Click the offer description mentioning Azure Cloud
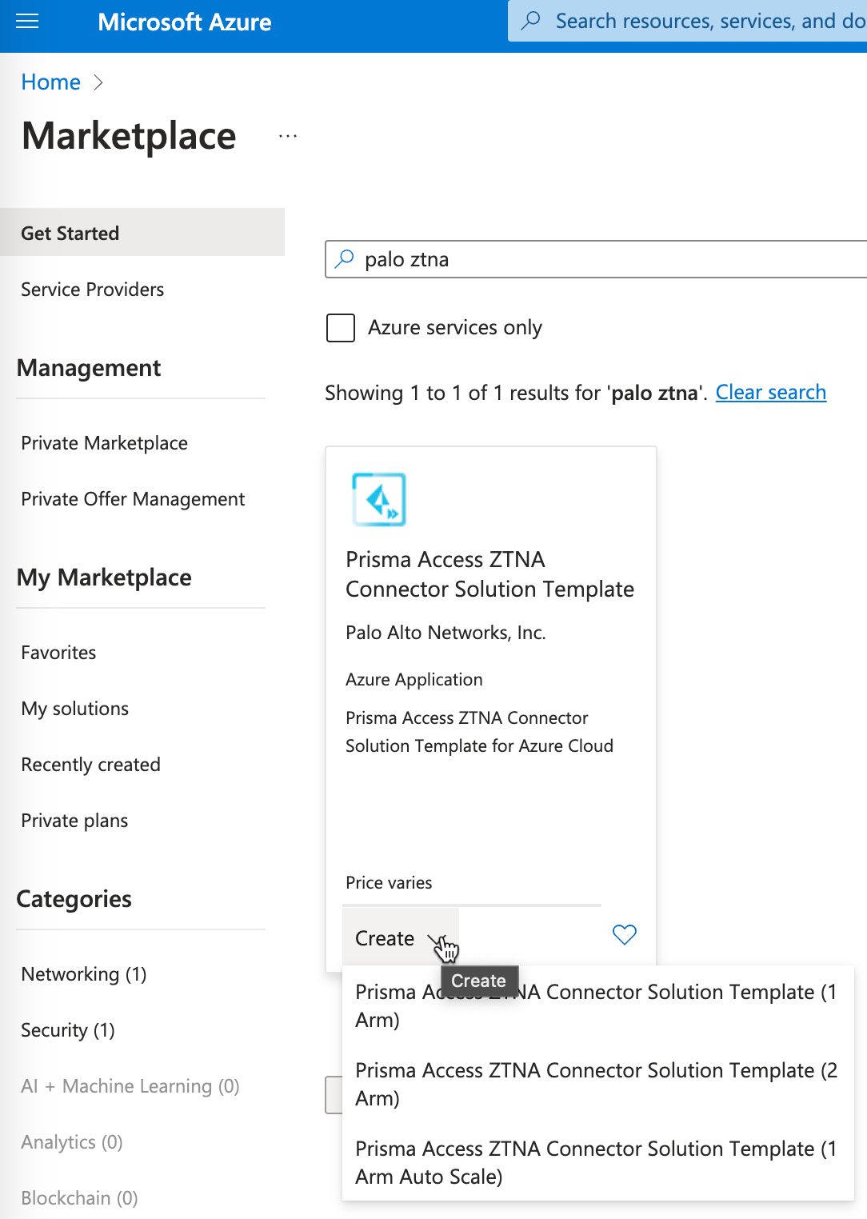The image size is (867, 1219). pos(479,732)
